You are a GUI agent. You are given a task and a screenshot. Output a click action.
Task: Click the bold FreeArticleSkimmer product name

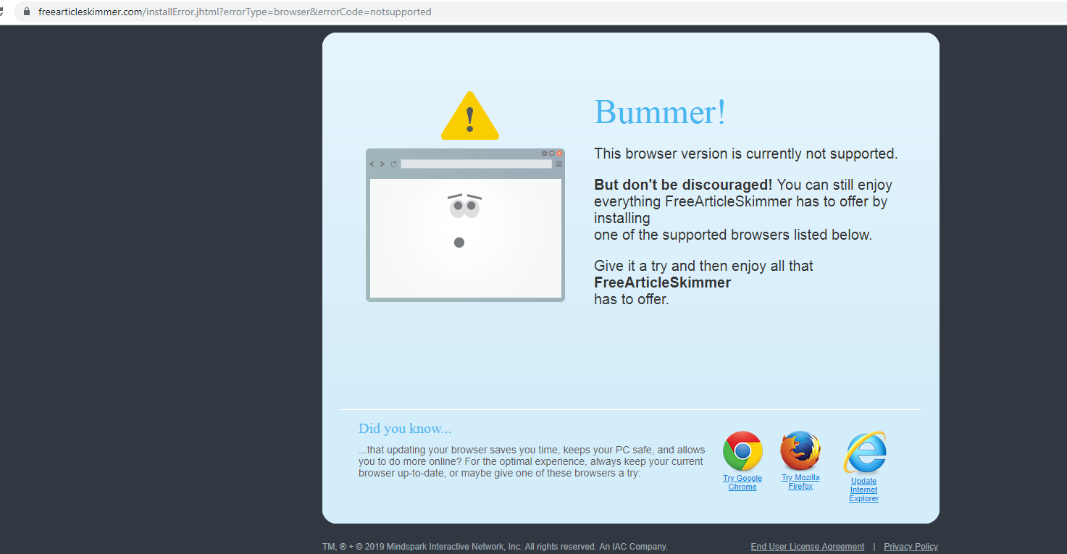coord(662,282)
